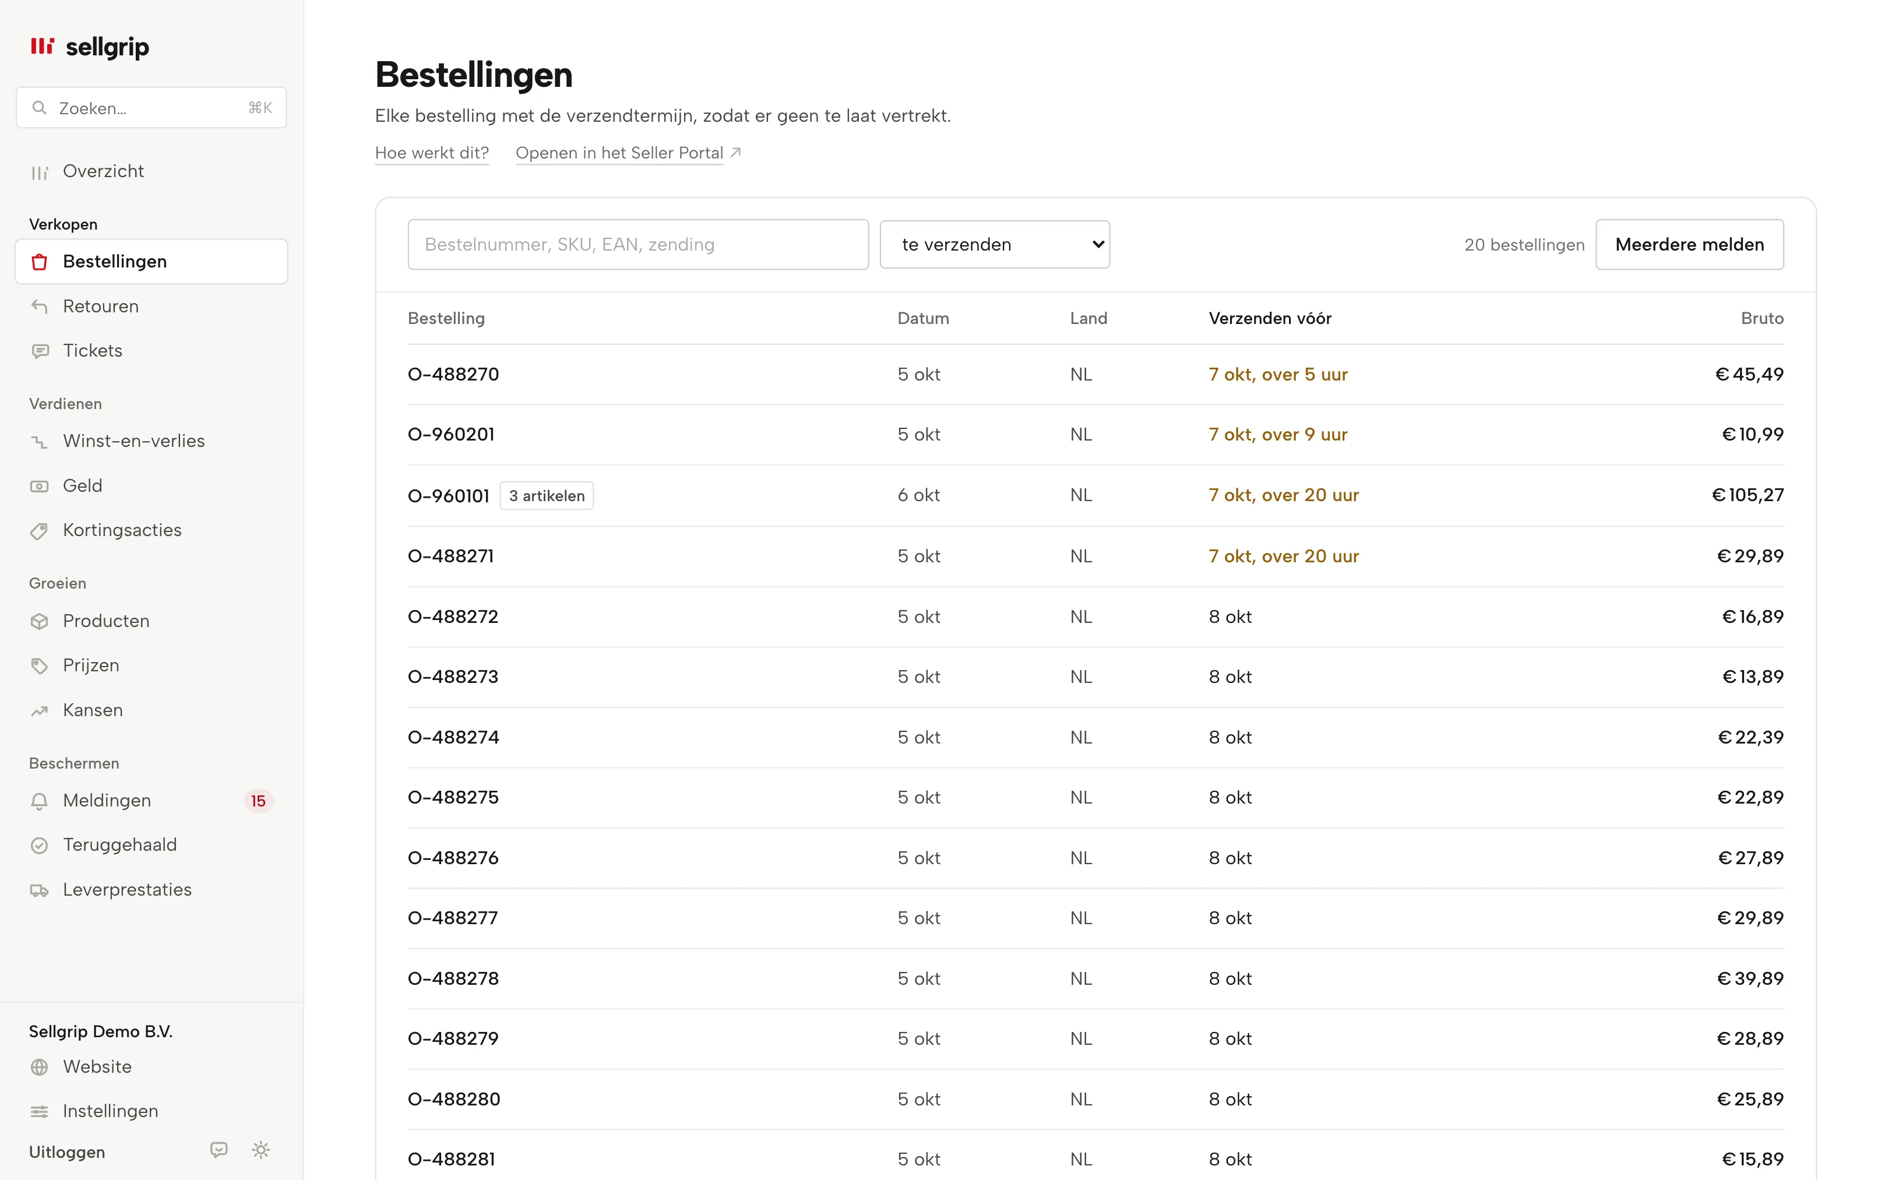Click the Bestelling column header
Image resolution: width=1888 pixels, height=1180 pixels.
point(446,318)
